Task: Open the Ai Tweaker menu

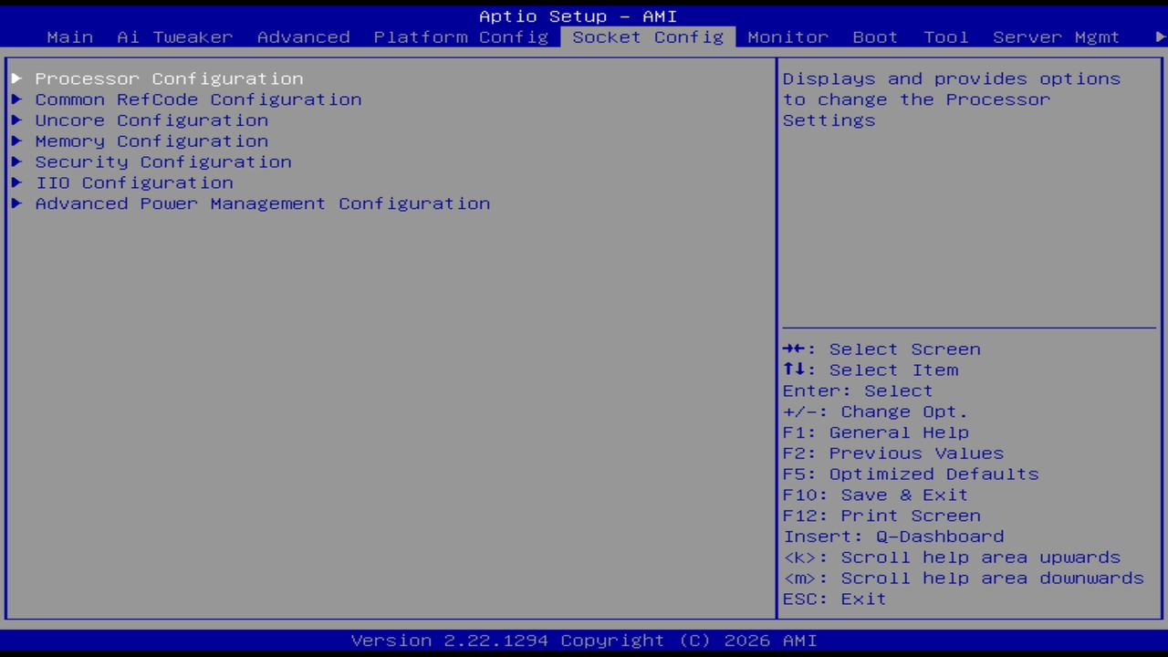Action: (173, 37)
